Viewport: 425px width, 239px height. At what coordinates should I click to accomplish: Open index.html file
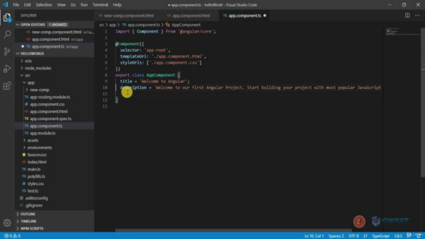coord(54,162)
